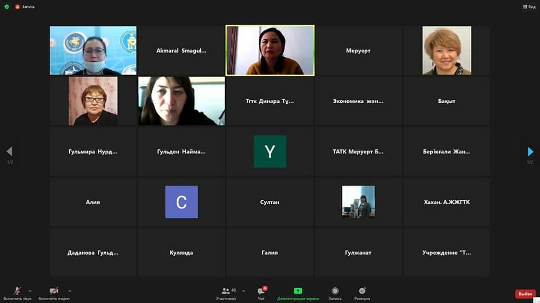Expand video options arrow next to camera
This screenshot has width=540, height=303.
tap(70, 291)
